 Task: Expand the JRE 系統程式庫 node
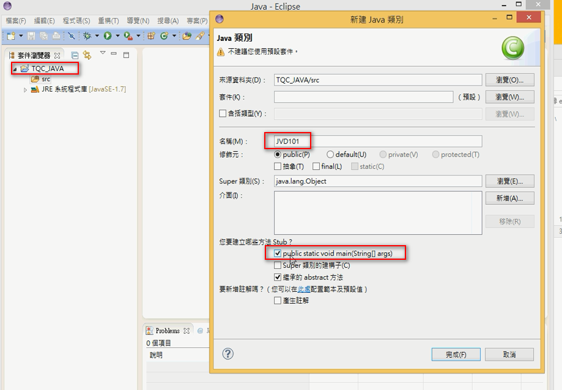pyautogui.click(x=25, y=90)
